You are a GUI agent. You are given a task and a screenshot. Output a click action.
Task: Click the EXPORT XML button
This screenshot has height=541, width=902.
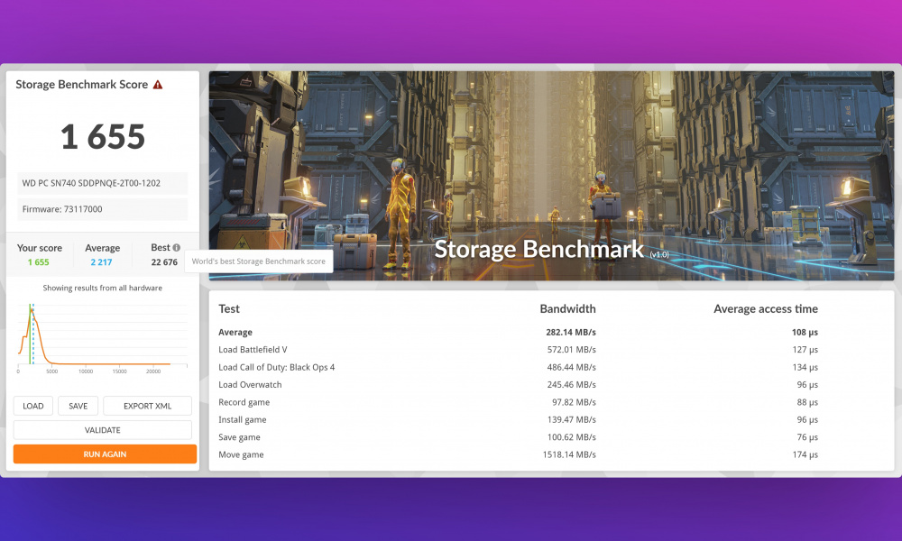click(147, 406)
